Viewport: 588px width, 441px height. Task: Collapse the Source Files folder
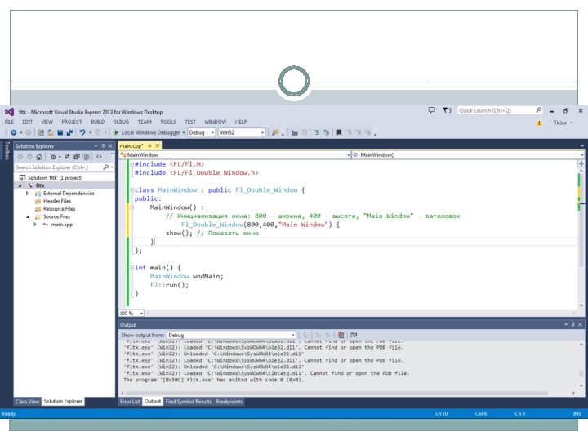28,216
